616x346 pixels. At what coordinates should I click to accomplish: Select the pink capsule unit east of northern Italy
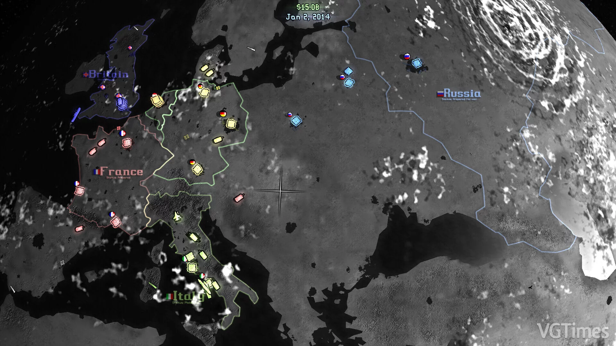[239, 198]
